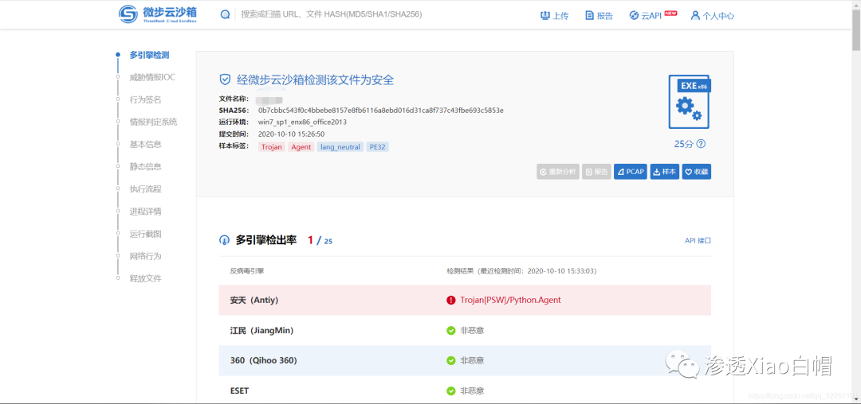Image resolution: width=861 pixels, height=404 pixels.
Task: Click the 重新分析 reanalyze button
Action: click(558, 172)
